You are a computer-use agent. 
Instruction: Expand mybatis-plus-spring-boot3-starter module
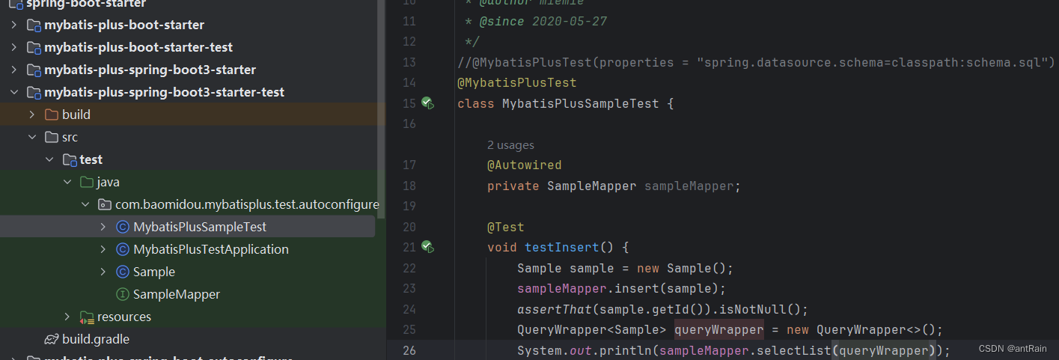click(13, 70)
